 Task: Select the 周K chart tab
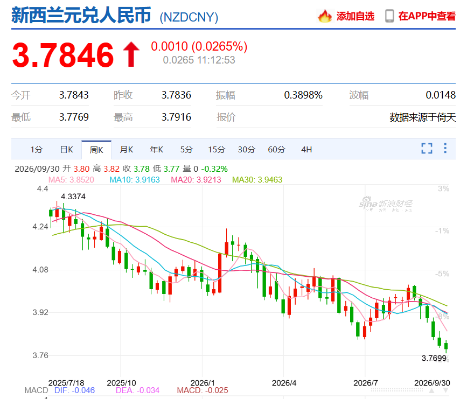click(x=96, y=150)
